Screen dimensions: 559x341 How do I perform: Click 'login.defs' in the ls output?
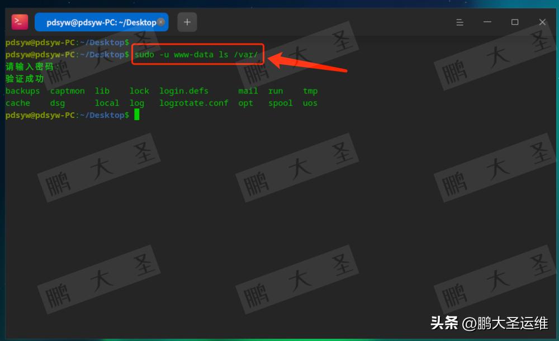(x=183, y=91)
